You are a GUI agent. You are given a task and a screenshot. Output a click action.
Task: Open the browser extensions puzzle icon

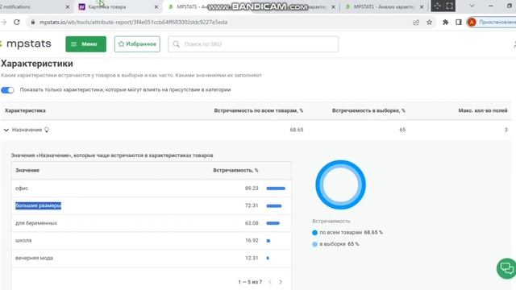445,23
